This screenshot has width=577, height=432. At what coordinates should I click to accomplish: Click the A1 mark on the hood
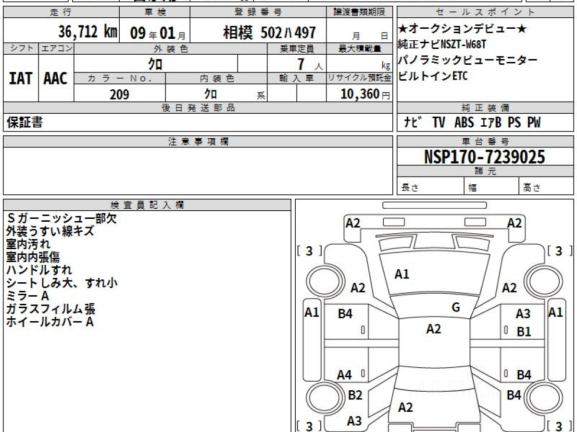coord(401,274)
